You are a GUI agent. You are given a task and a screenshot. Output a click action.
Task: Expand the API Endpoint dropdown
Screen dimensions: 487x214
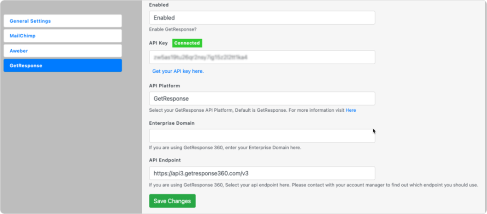pos(262,173)
